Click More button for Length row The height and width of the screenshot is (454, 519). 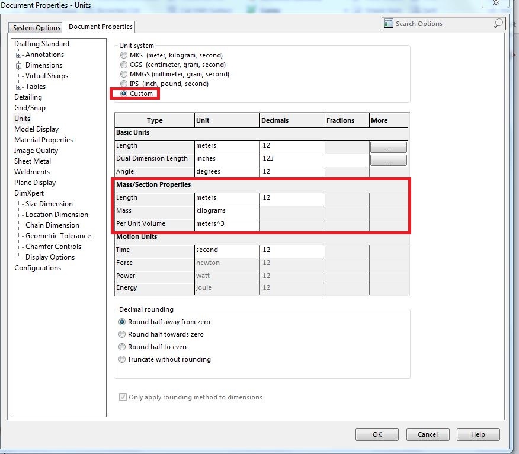389,148
